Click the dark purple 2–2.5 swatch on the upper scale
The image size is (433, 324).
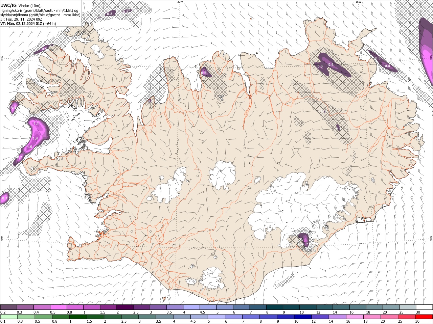pyautogui.click(x=125, y=307)
